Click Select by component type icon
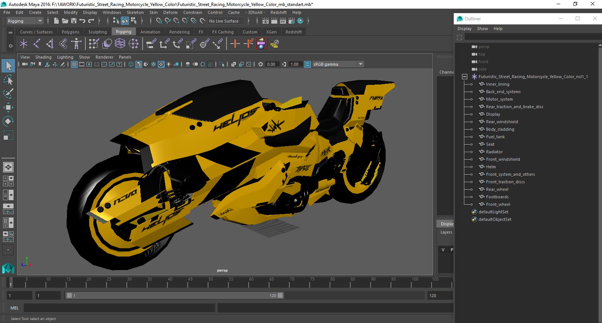Image resolution: width=602 pixels, height=323 pixels. pos(134,21)
